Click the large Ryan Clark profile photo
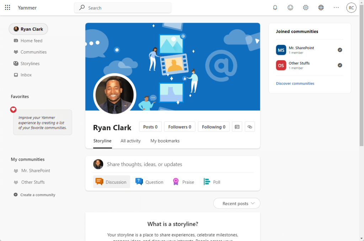 click(114, 95)
